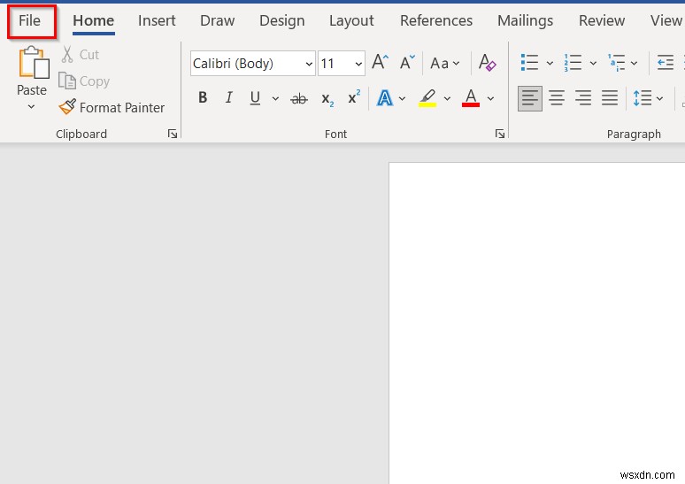
Task: Expand highlight color dropdown arrow
Action: click(x=447, y=99)
